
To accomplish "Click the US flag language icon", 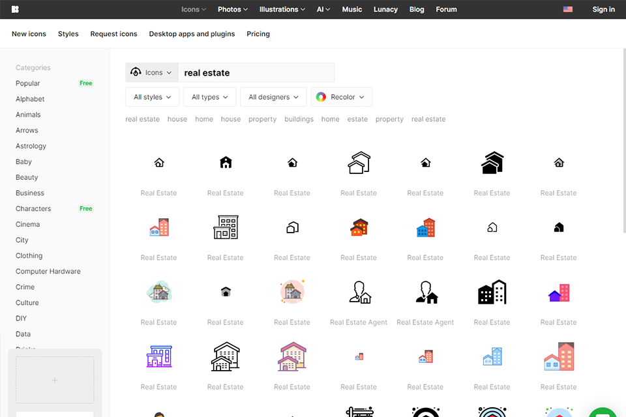I will [x=568, y=9].
